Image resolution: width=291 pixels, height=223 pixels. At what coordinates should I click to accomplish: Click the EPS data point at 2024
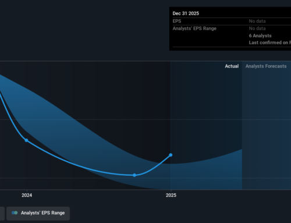[27, 140]
